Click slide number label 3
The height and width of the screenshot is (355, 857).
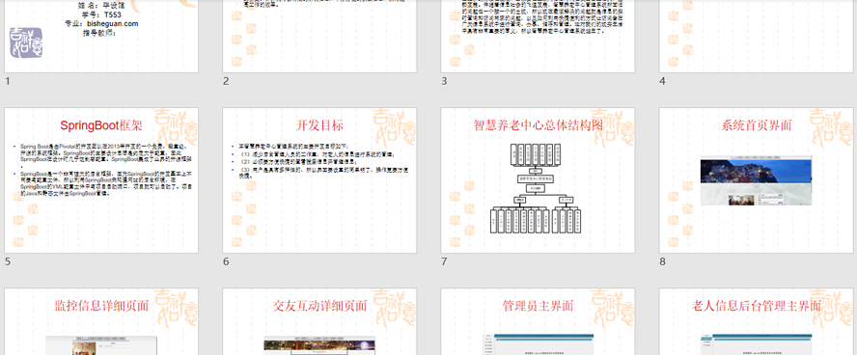444,81
